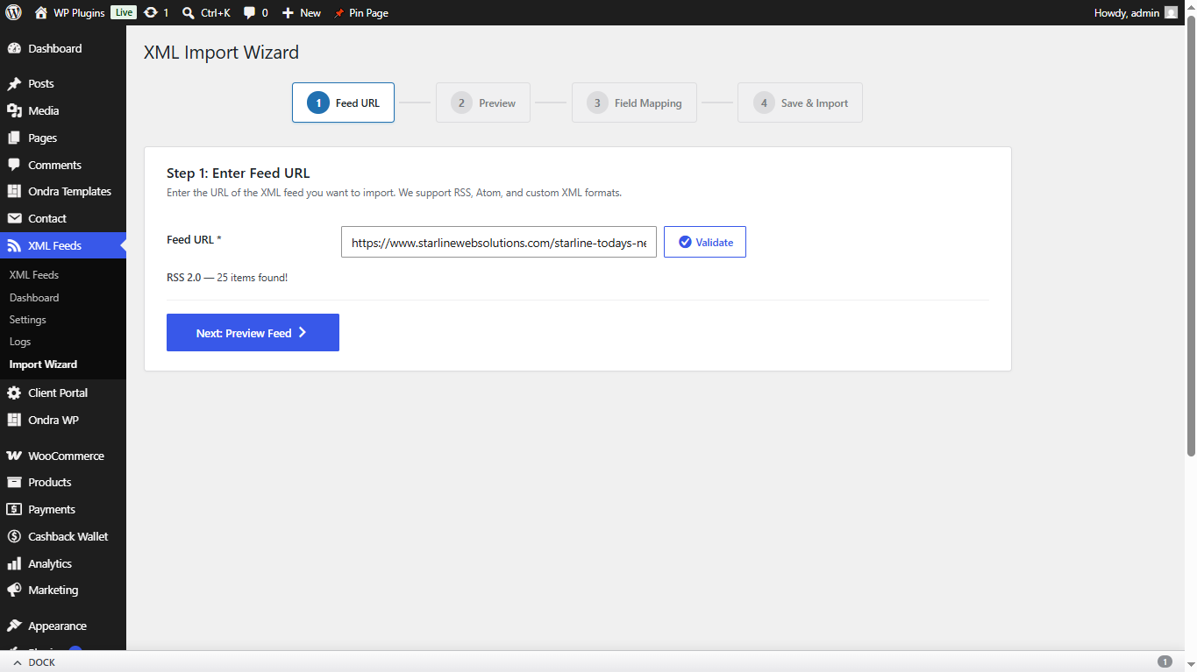Screen dimensions: 1197x672
Task: Click the Media icon in sidebar
Action: [x=14, y=110]
